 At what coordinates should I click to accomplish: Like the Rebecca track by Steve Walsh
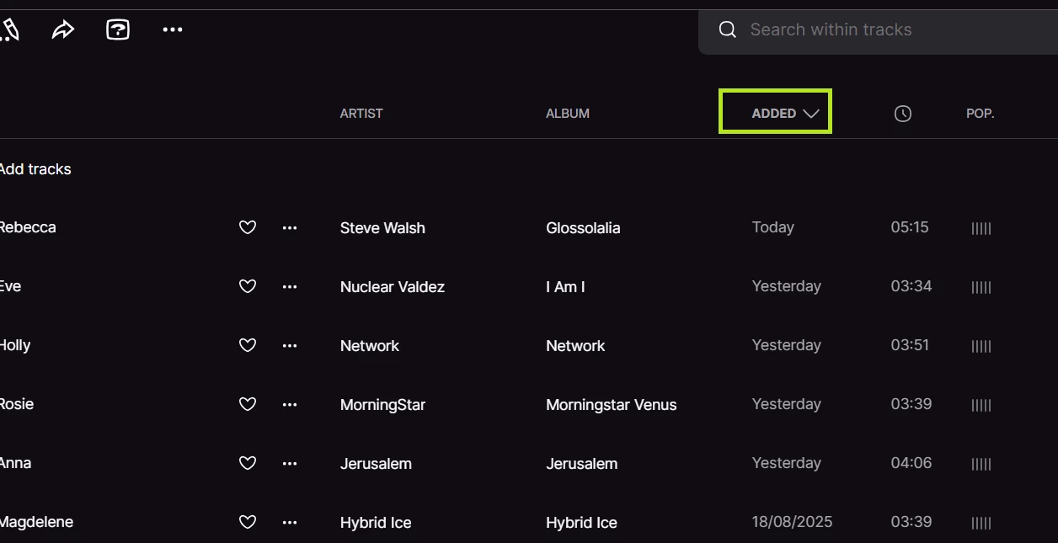[248, 228]
